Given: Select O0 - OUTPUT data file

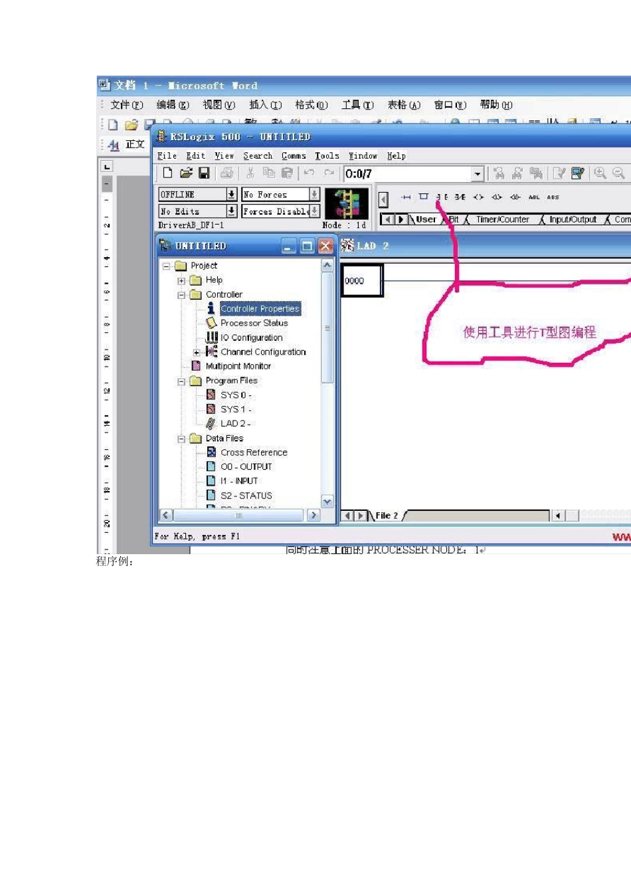Looking at the screenshot, I should click(246, 466).
